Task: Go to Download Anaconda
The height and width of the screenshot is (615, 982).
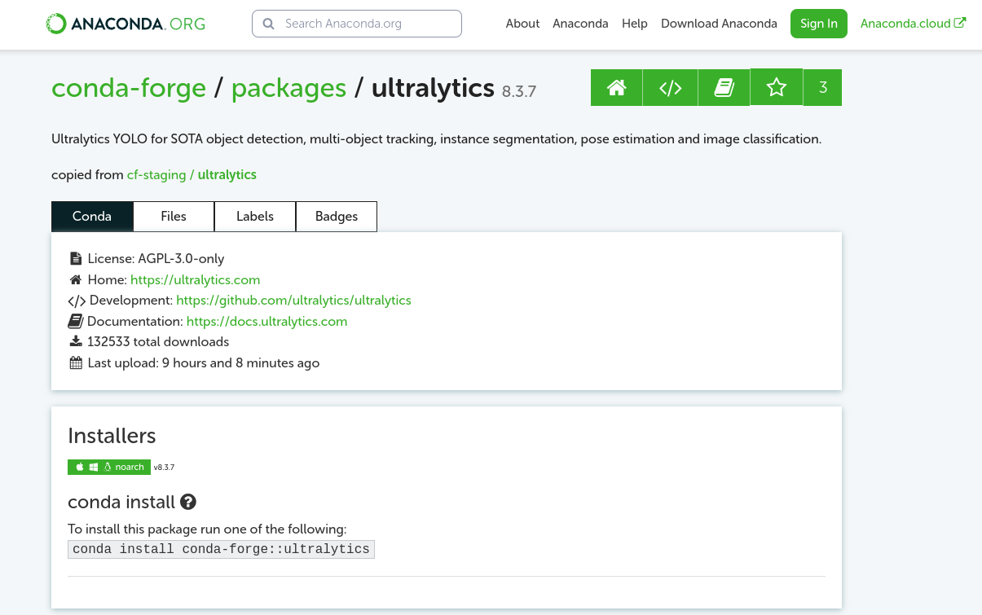Action: click(719, 24)
